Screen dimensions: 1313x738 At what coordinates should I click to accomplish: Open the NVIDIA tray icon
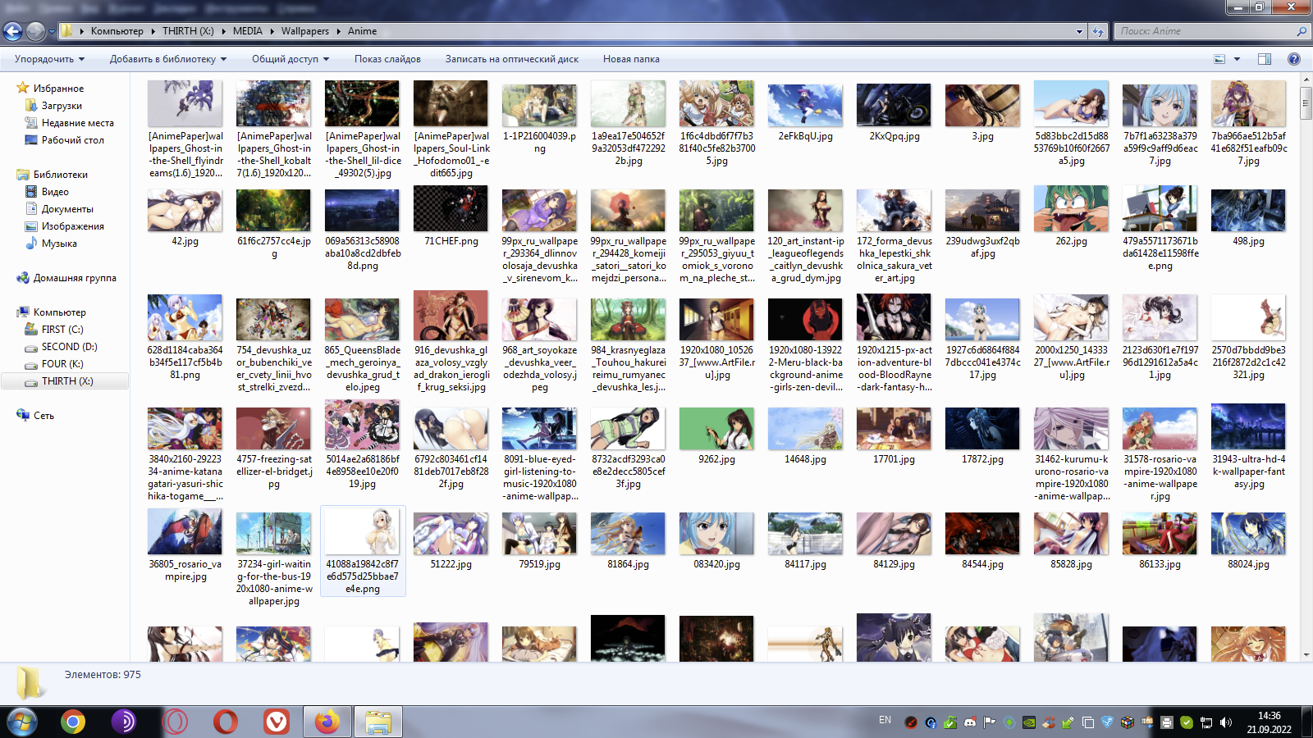click(x=1029, y=722)
